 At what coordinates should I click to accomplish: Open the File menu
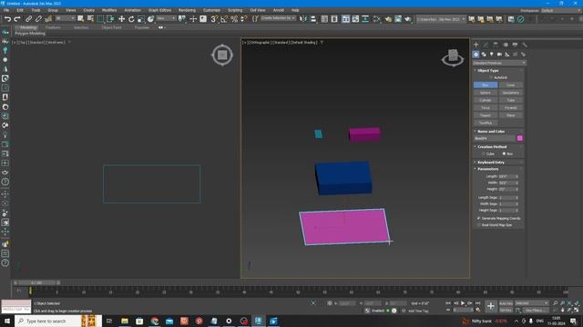click(x=6, y=10)
